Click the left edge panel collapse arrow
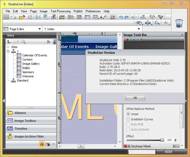This screenshot has height=157, width=190. pyautogui.click(x=4, y=101)
